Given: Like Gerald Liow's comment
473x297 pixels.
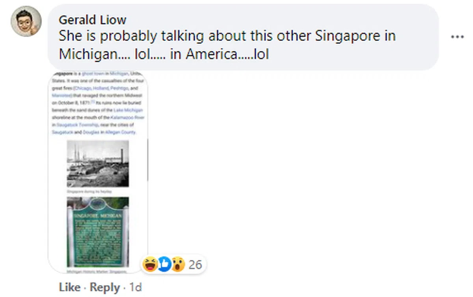Looking at the screenshot, I should 69,288.
